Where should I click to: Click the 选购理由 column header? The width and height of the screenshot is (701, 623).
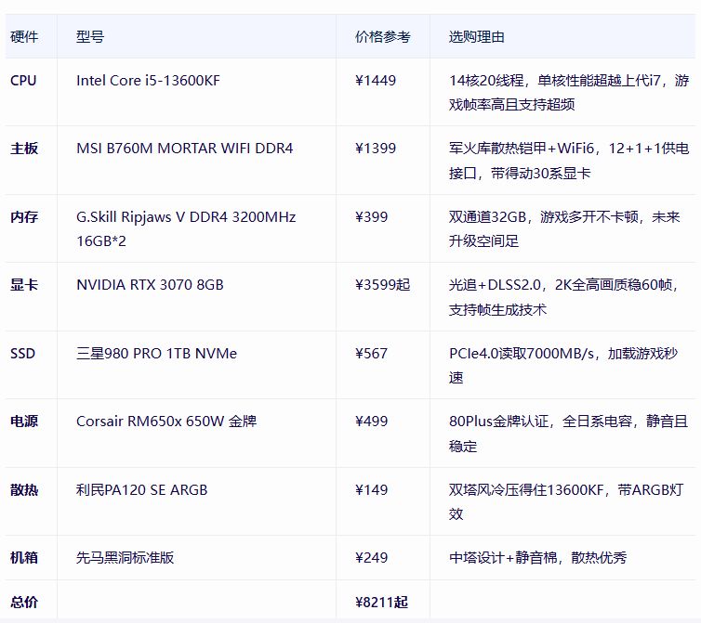(477, 36)
